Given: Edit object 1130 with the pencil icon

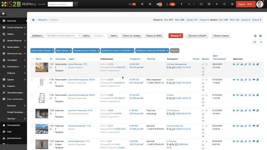Looking at the screenshot, I should tap(246, 80).
